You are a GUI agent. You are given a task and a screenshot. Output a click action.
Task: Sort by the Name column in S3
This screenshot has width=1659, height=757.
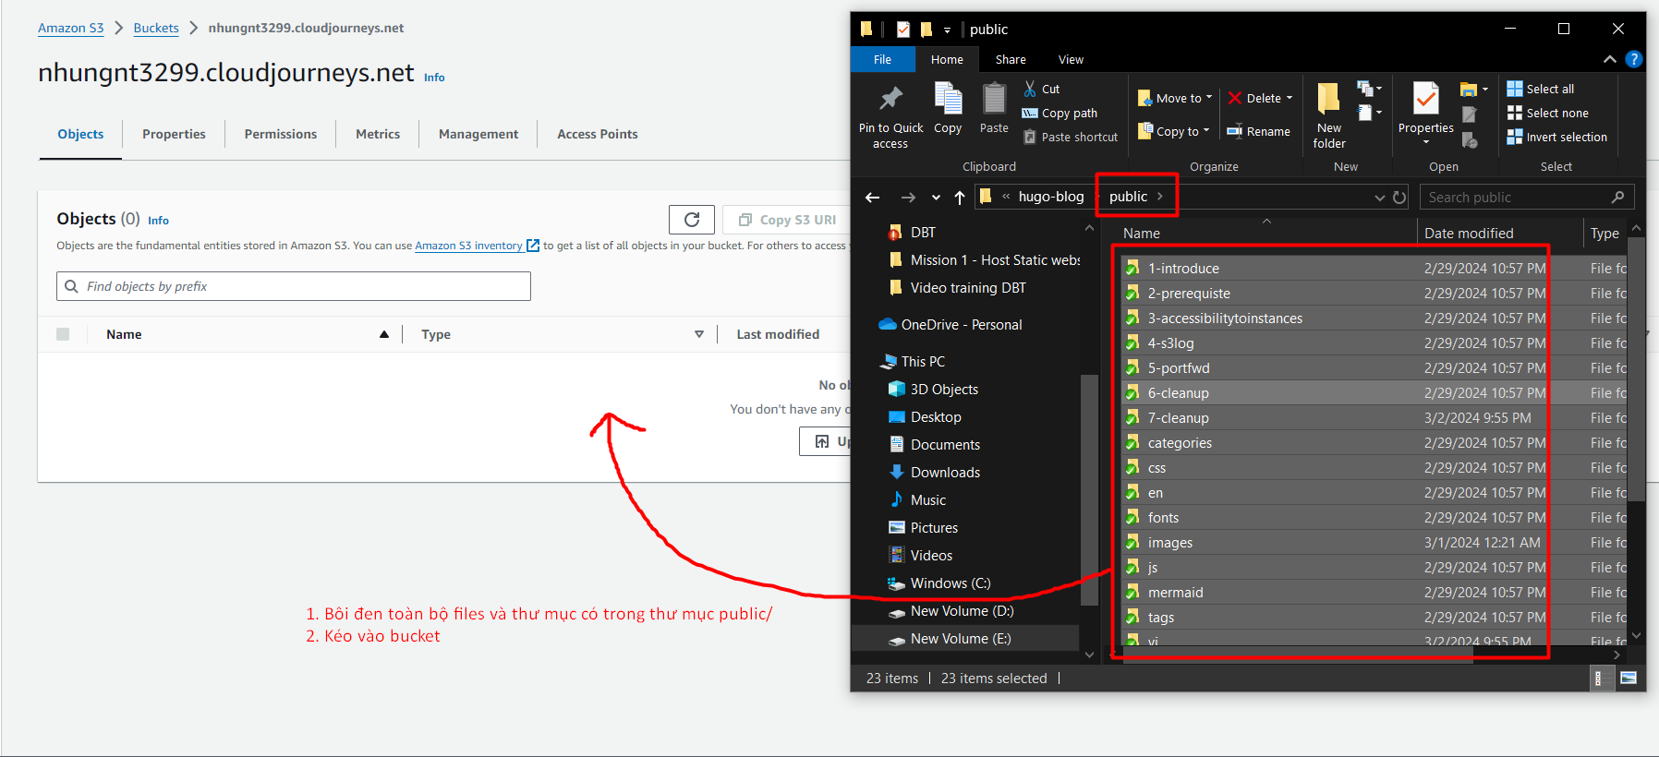point(124,334)
